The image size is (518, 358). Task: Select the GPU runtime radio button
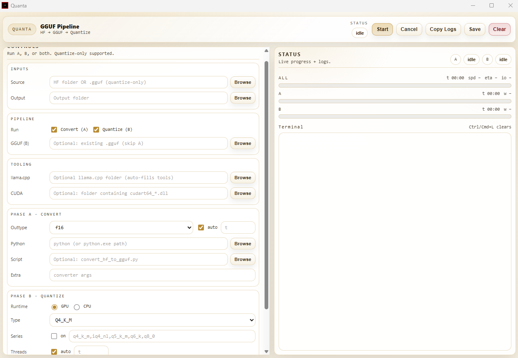tap(54, 307)
